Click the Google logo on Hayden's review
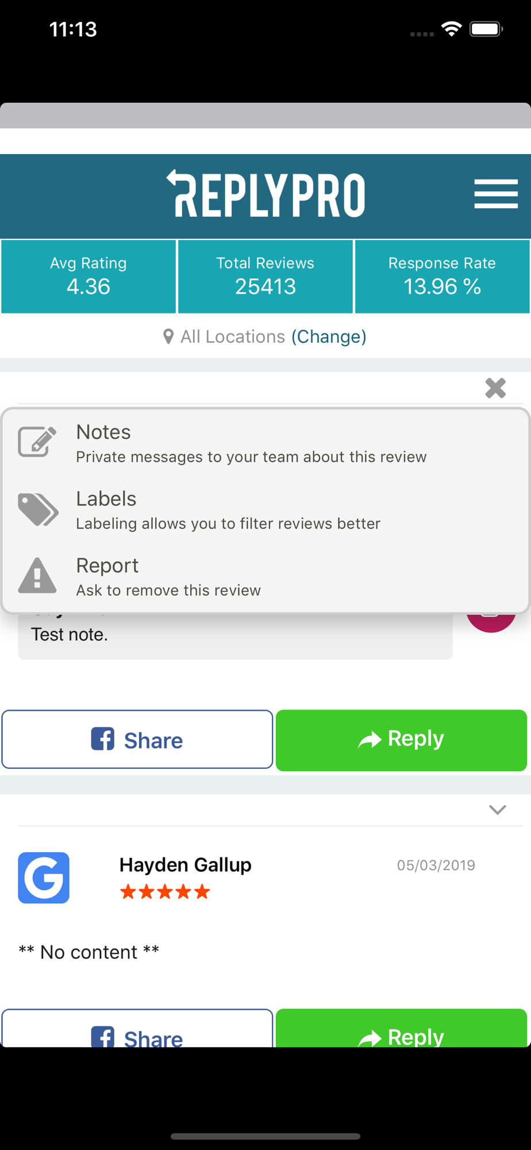The width and height of the screenshot is (531, 1150). click(44, 877)
